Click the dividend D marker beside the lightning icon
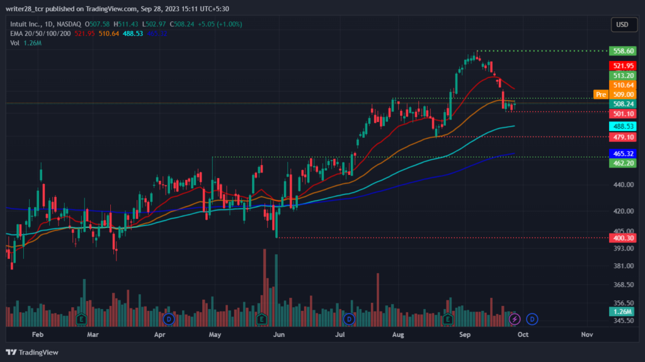Viewport: 645px width, 362px height. (532, 319)
